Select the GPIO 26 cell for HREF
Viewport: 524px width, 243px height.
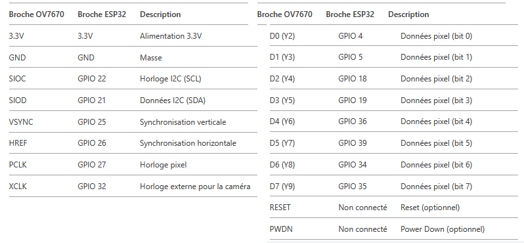pos(92,143)
